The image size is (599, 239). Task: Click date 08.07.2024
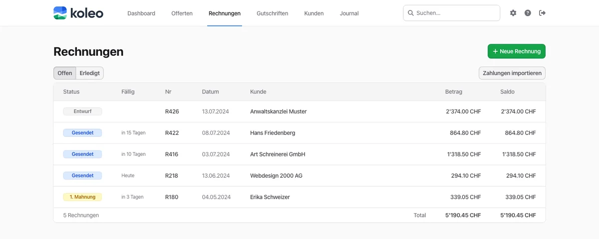216,133
